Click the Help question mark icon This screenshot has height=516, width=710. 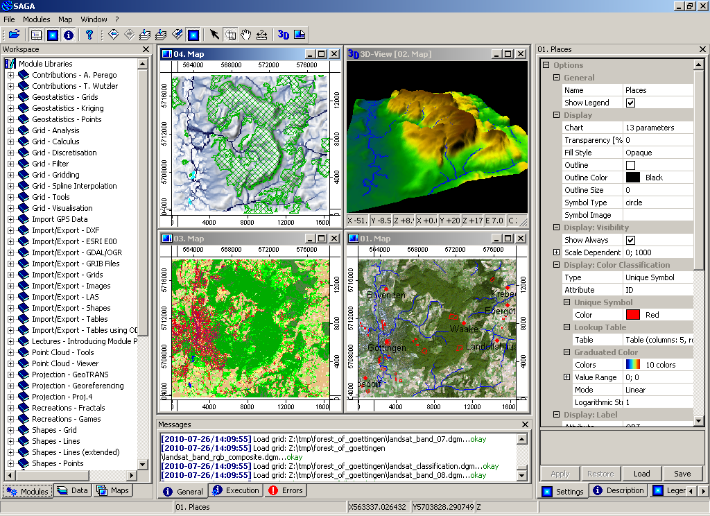click(89, 35)
